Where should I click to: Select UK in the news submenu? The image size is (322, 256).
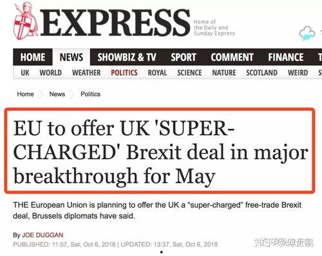pos(25,73)
